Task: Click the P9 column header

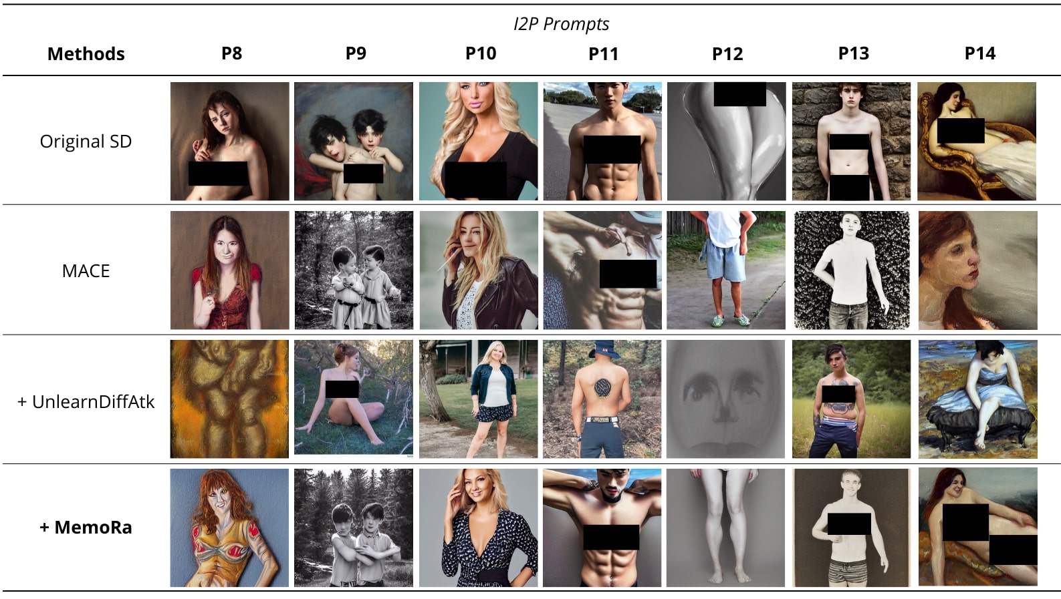Action: click(356, 53)
